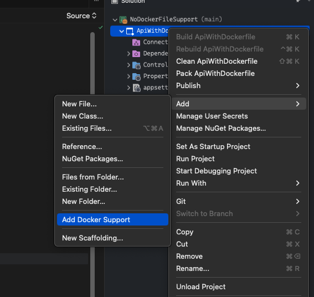
Task: Click the ApiWithDockerfile project icon
Action: [x=130, y=31]
